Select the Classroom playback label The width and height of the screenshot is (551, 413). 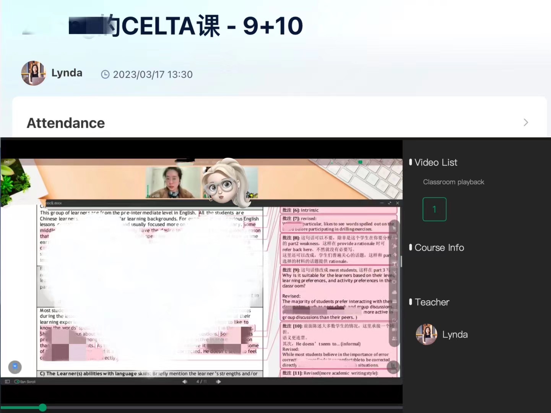(x=453, y=182)
